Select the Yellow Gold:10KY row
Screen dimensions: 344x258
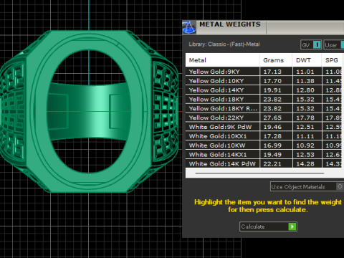[x=264, y=81]
